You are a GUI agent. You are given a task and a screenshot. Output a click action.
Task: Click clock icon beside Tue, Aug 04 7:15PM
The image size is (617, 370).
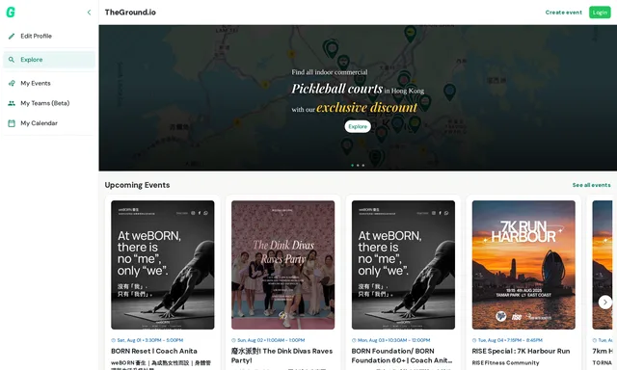click(474, 340)
